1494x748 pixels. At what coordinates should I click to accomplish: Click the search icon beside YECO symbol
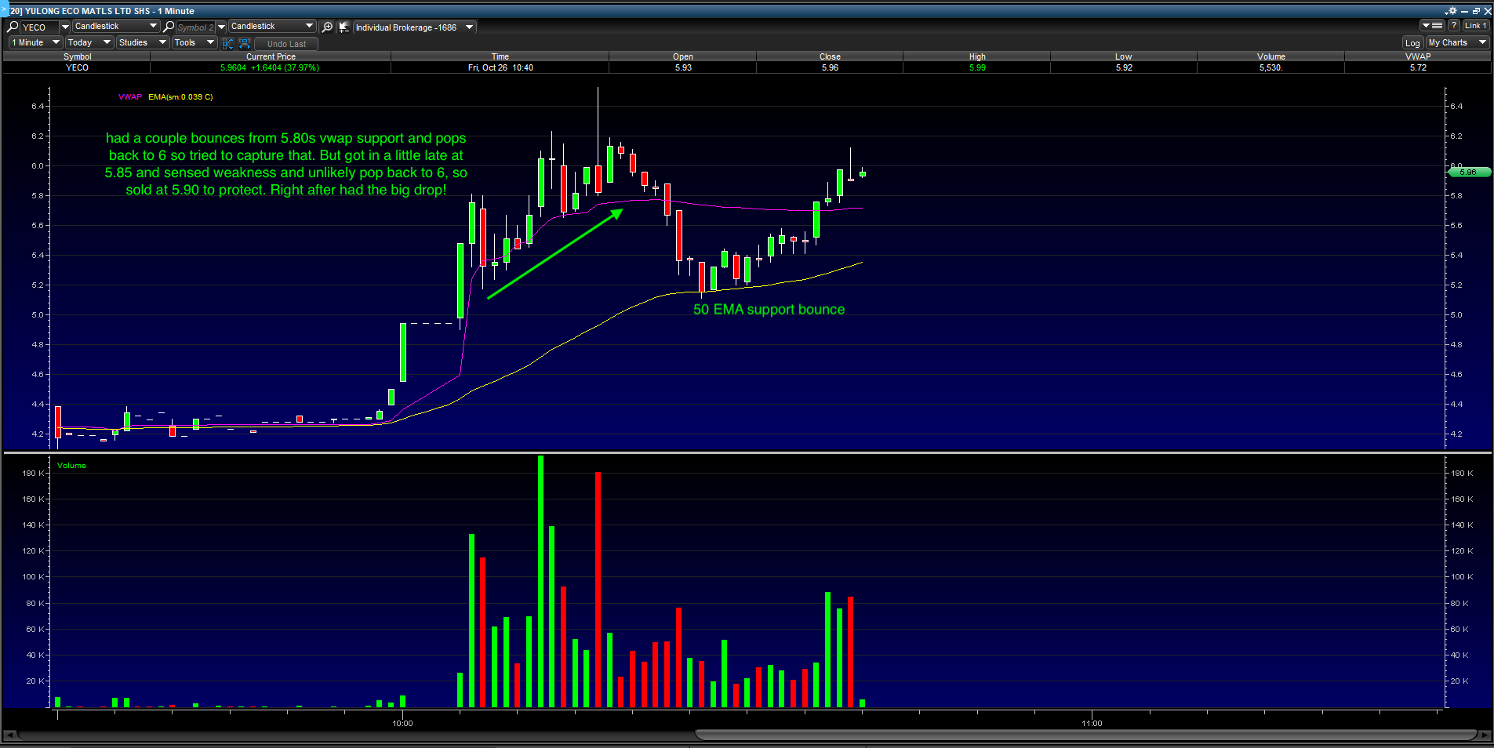pyautogui.click(x=13, y=27)
